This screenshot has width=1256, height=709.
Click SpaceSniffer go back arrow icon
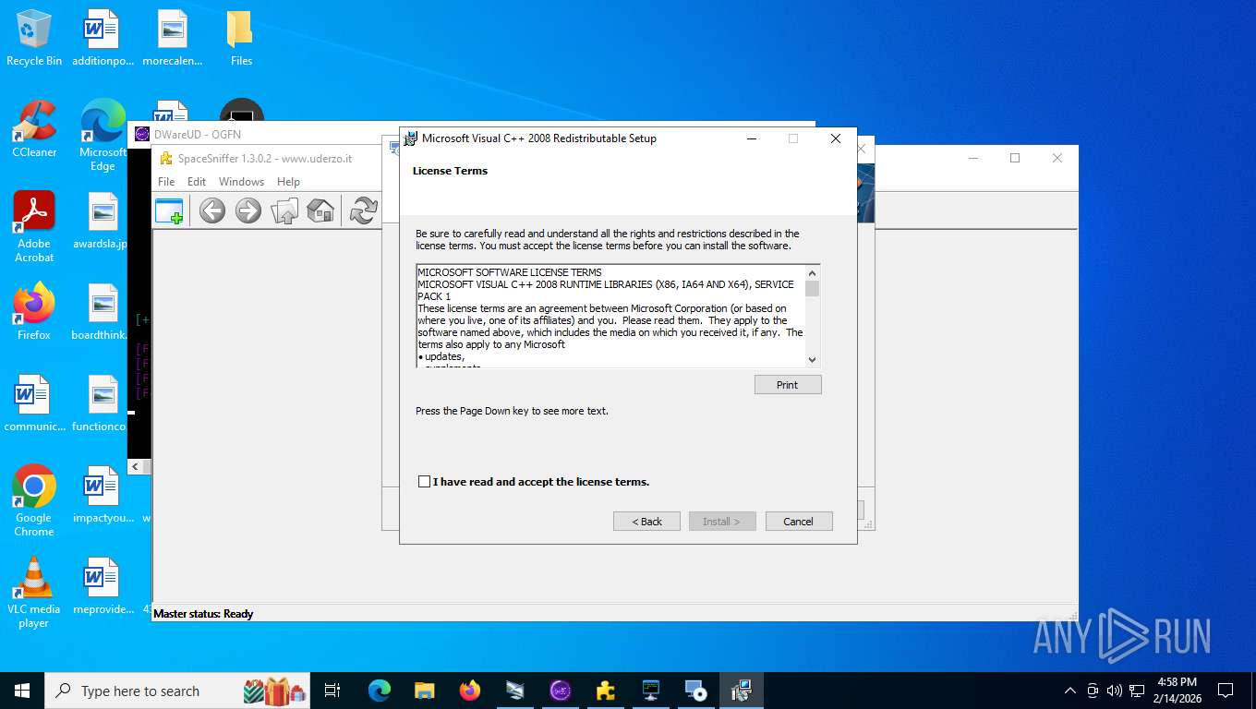click(x=212, y=210)
